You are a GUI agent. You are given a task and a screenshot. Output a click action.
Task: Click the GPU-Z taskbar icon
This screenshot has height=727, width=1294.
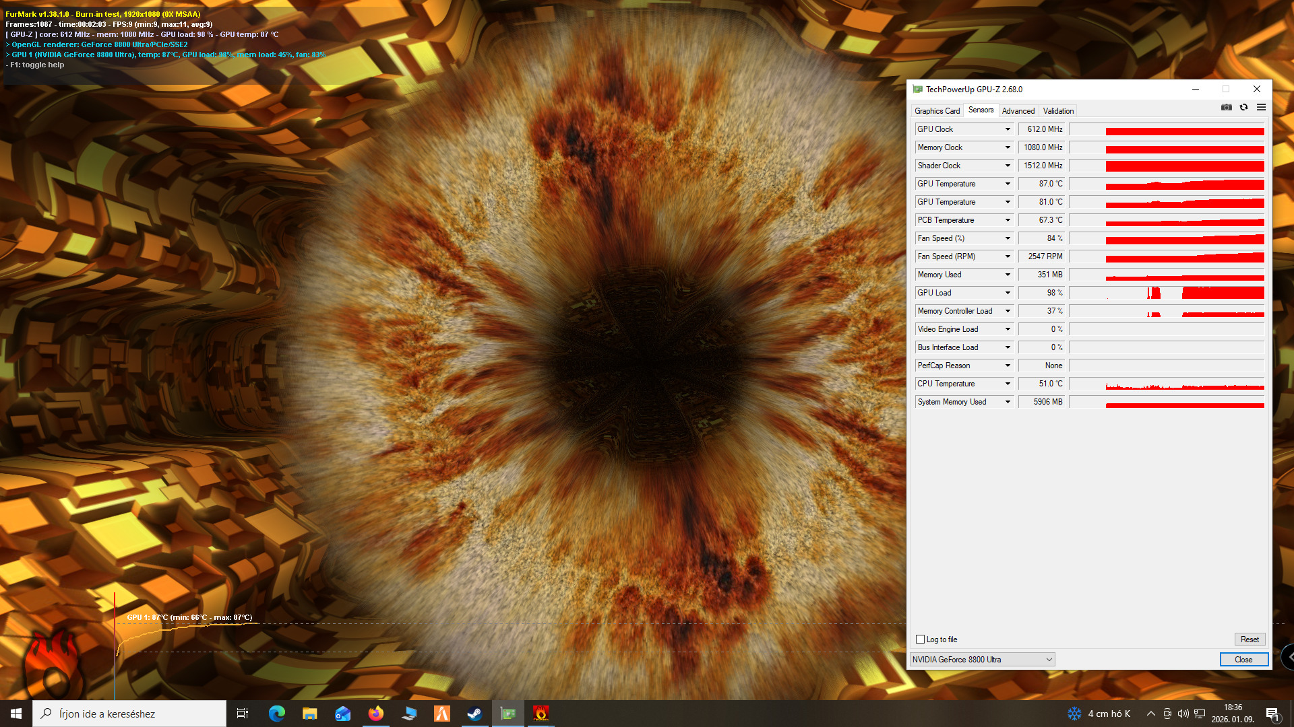point(507,714)
